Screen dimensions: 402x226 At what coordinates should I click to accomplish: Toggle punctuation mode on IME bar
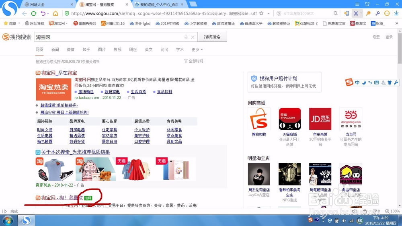[370, 82]
